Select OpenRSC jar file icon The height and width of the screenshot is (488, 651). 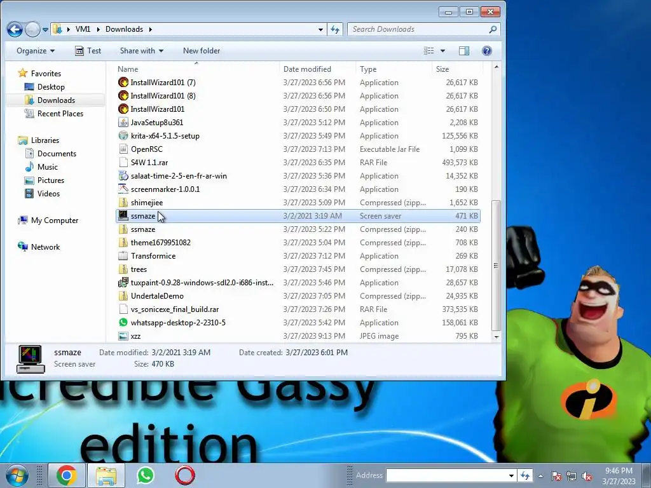tap(123, 149)
